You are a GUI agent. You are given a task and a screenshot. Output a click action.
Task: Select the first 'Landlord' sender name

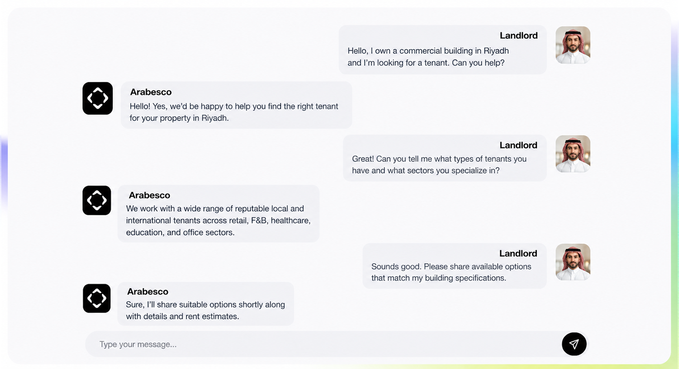click(518, 36)
